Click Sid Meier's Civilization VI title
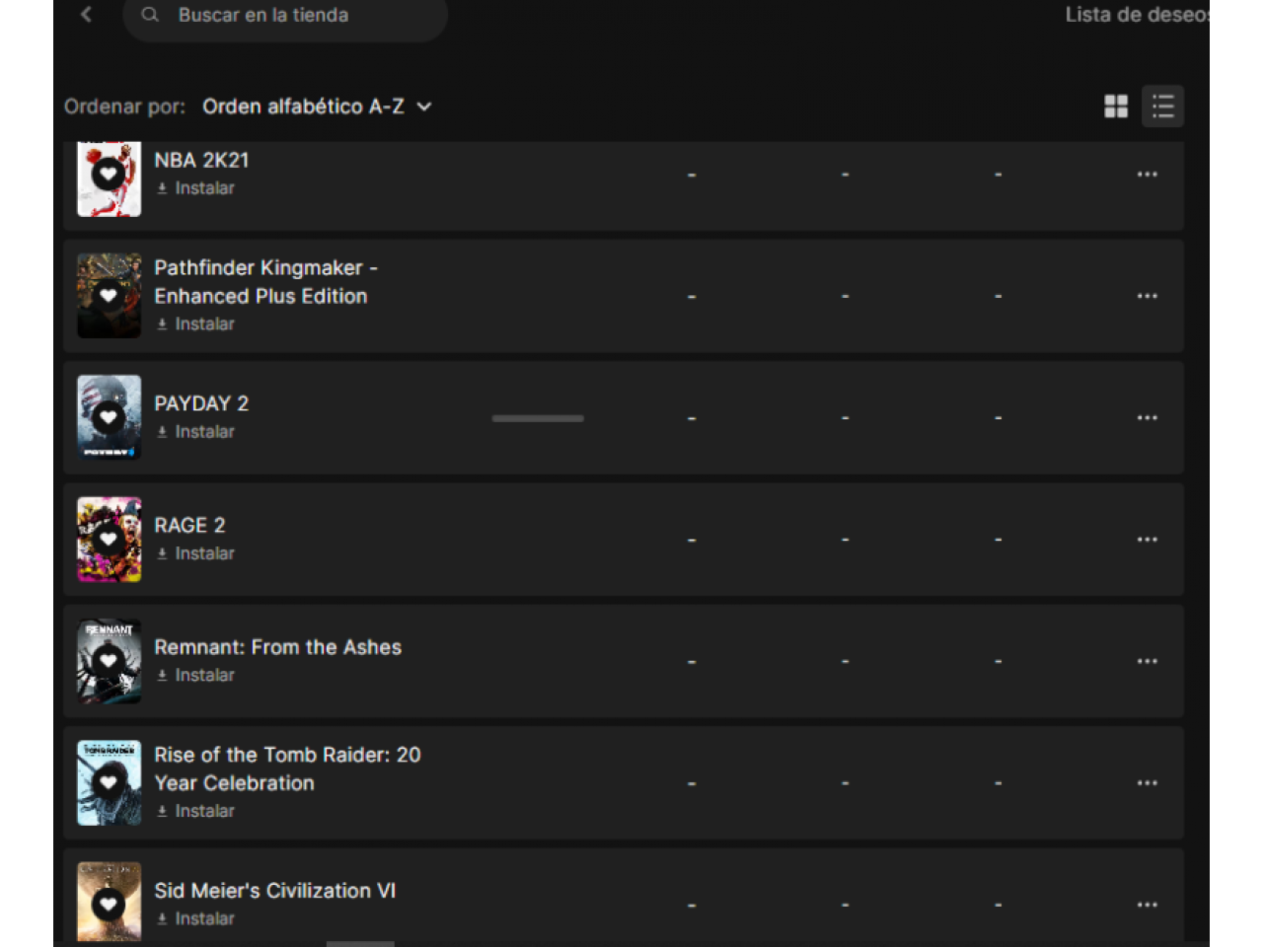1263x947 pixels. pos(274,891)
